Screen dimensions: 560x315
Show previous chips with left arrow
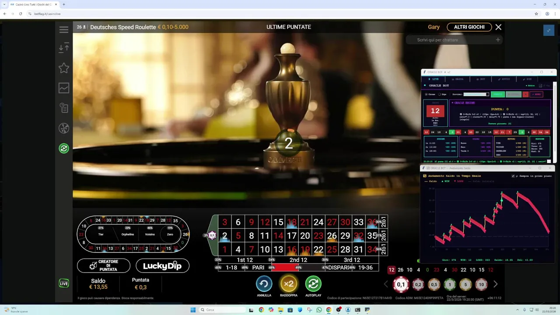[386, 284]
